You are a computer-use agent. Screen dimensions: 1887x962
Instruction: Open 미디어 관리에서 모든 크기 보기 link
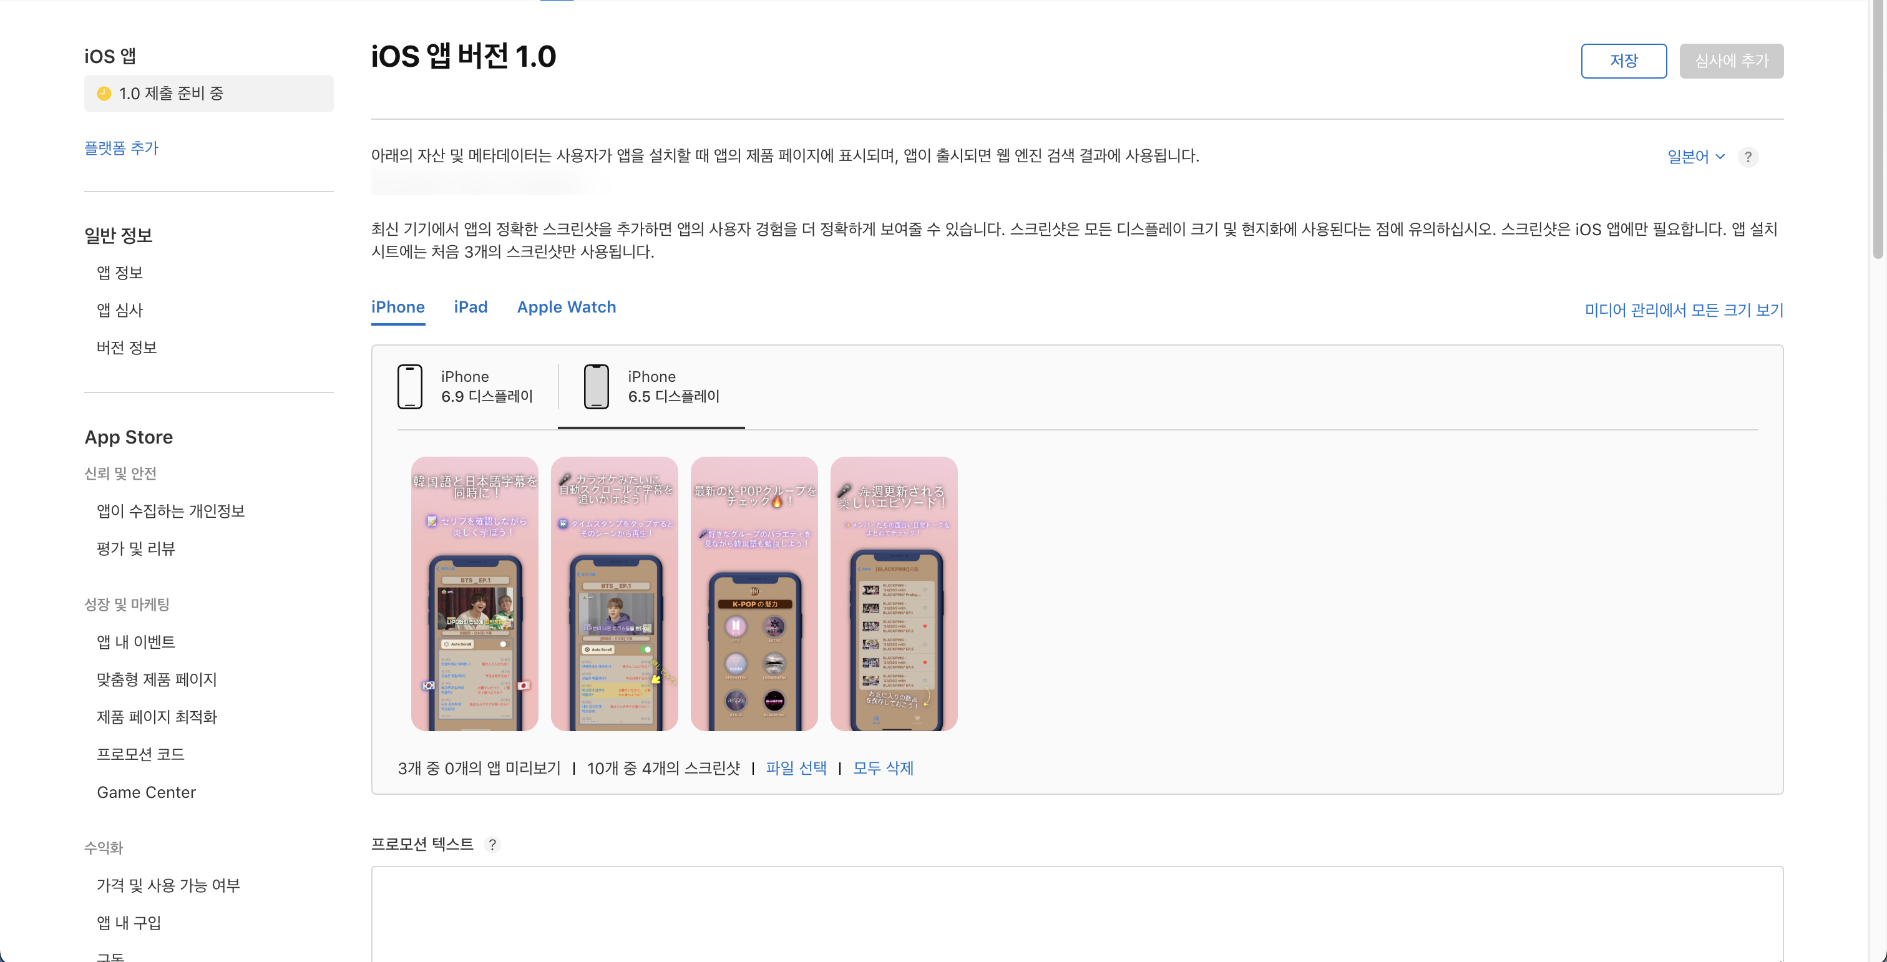pos(1684,309)
